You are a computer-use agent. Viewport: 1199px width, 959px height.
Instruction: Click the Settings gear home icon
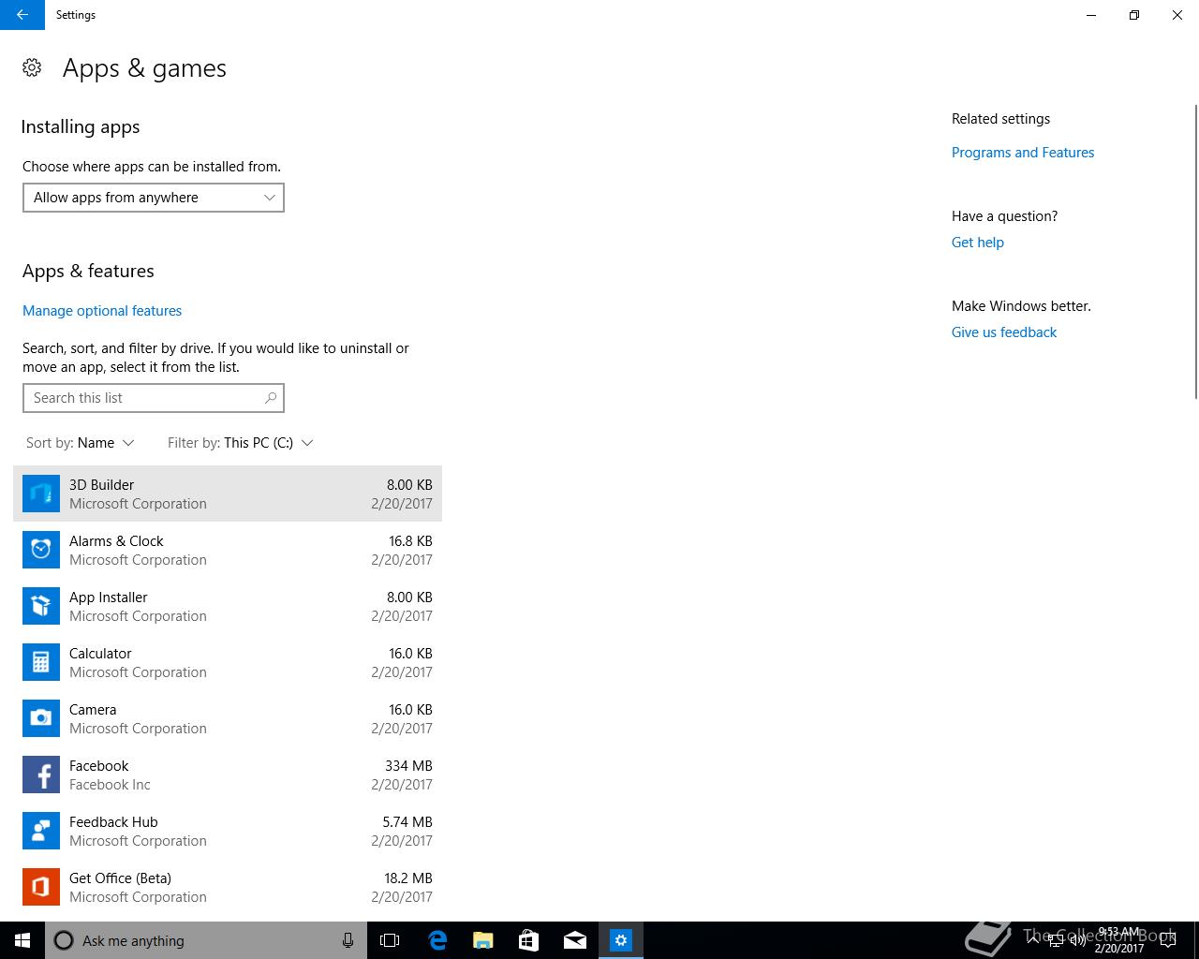[x=32, y=67]
